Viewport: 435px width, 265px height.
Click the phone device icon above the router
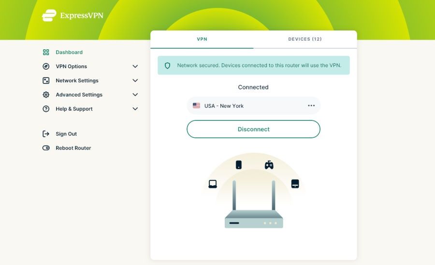pyautogui.click(x=239, y=164)
